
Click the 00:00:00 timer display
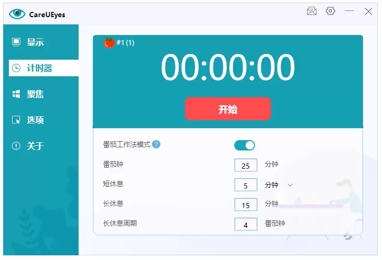click(x=228, y=67)
